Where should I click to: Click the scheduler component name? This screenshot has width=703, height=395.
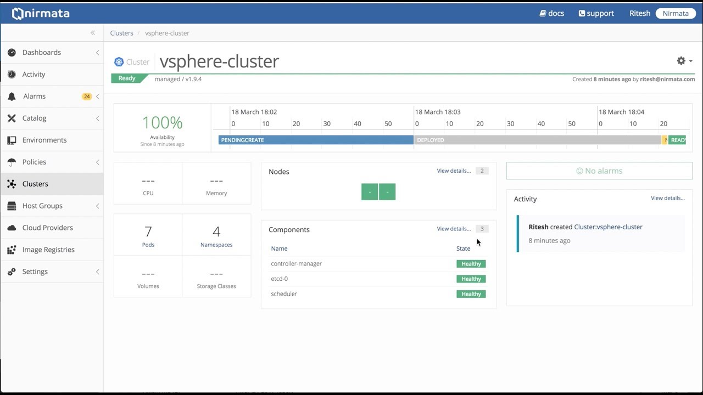pos(284,294)
